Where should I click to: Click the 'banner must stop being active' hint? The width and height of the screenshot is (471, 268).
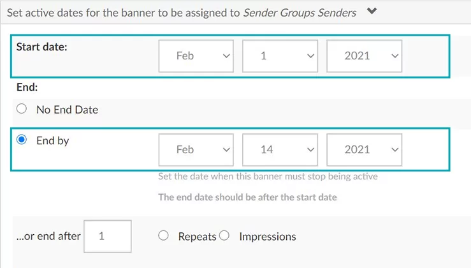pos(268,176)
